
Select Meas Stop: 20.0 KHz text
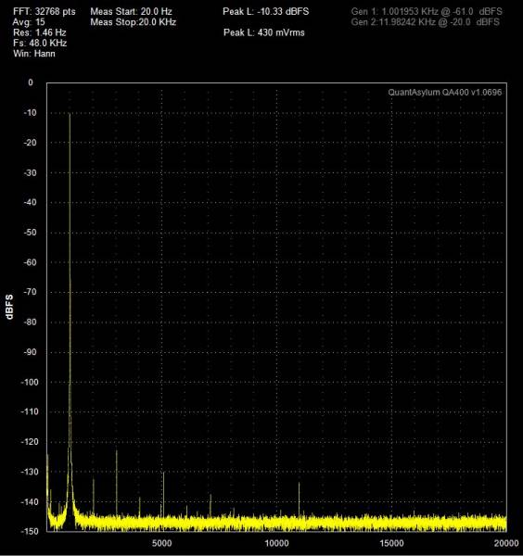(x=133, y=22)
